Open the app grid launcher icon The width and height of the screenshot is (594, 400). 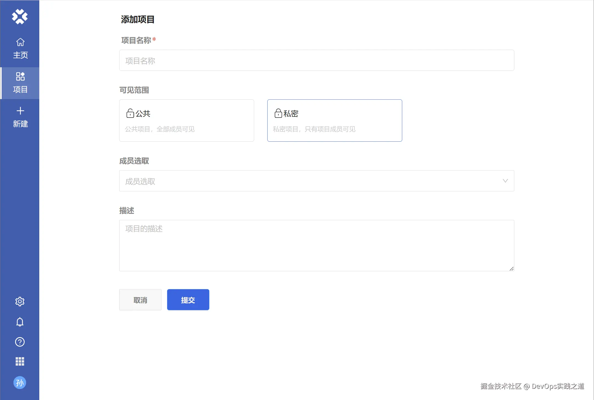(x=20, y=362)
